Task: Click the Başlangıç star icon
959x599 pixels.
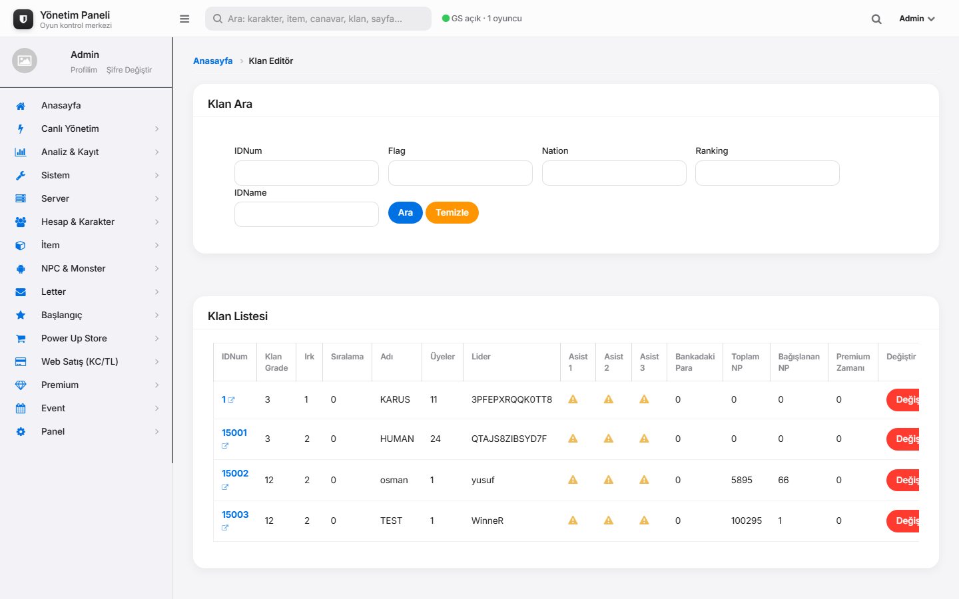Action: pos(21,315)
